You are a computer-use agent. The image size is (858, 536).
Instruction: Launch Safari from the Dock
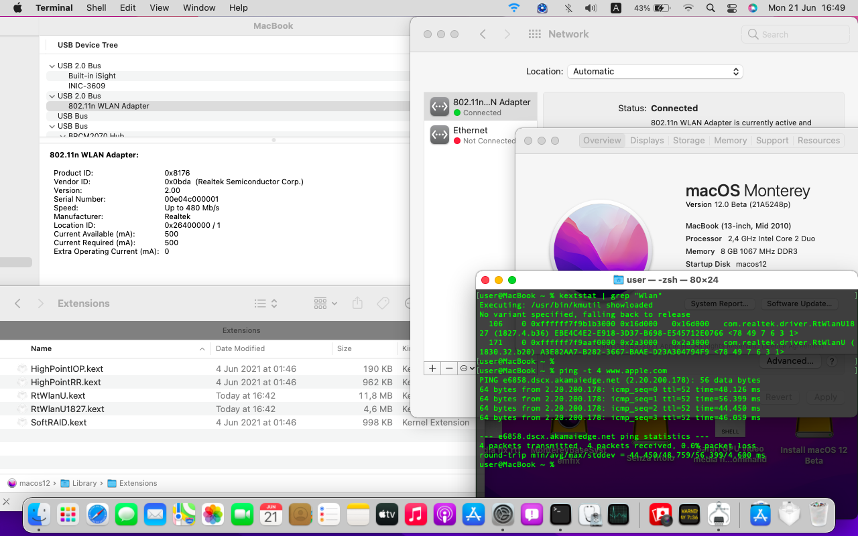tap(97, 515)
